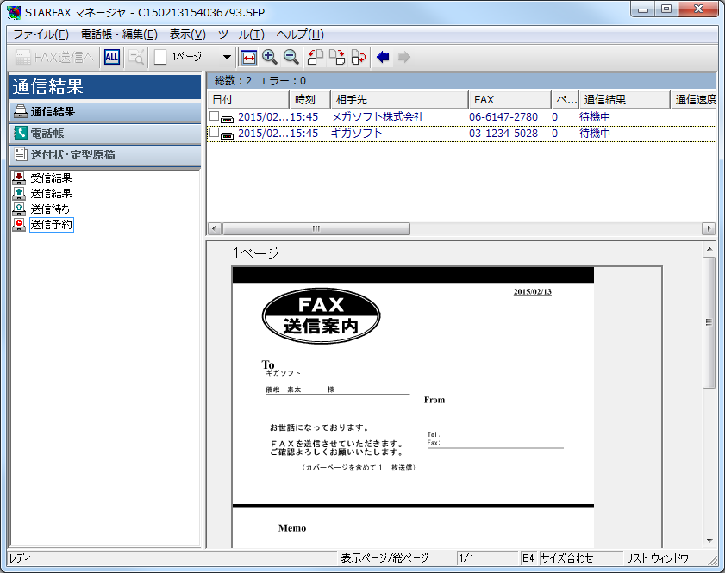725x573 pixels.
Task: Check the box for メガソフト株式会社 row
Action: [x=215, y=117]
